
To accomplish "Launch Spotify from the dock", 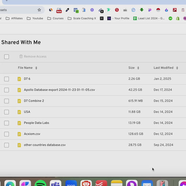I will click(x=40, y=183).
